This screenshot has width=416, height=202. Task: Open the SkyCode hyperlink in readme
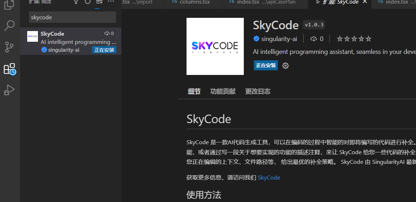(269, 177)
